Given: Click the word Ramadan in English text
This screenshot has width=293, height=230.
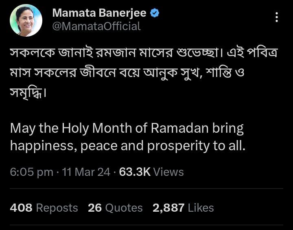Looking at the screenshot, I should [180, 128].
